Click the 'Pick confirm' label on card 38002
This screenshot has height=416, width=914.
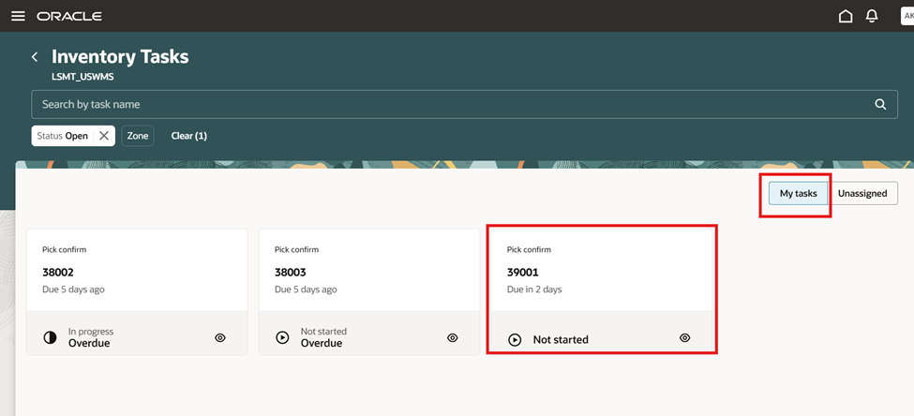64,249
